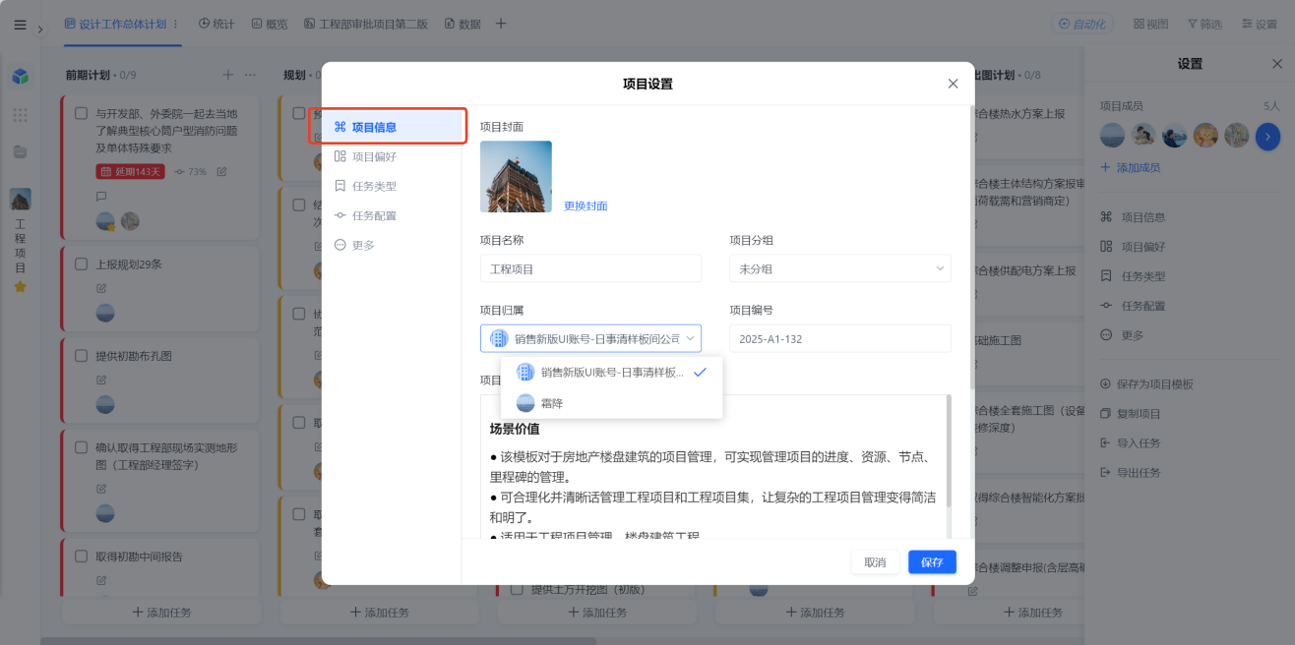Click the comment icon in first task card

click(100, 196)
